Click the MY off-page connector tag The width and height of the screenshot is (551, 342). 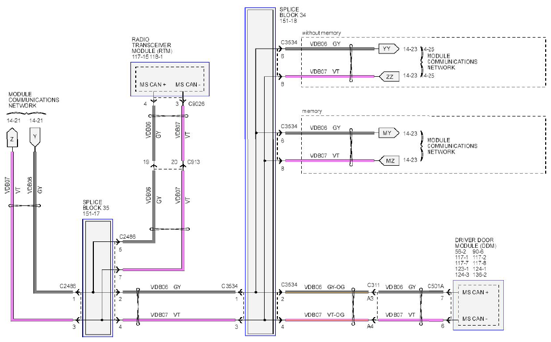point(388,133)
